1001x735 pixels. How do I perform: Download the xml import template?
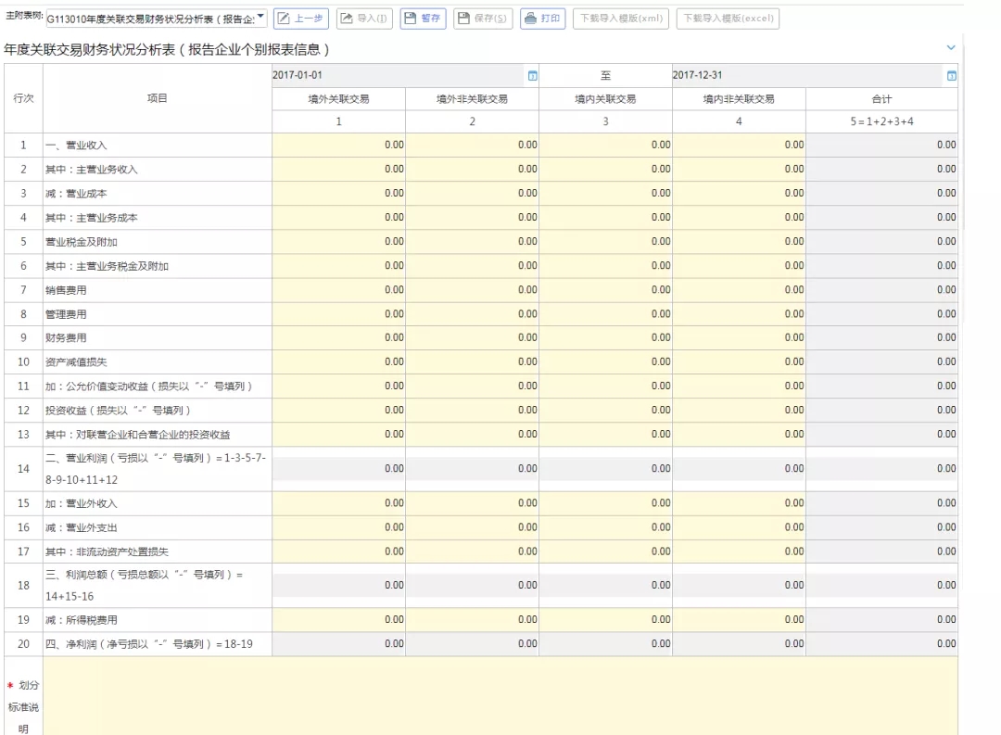pyautogui.click(x=620, y=19)
